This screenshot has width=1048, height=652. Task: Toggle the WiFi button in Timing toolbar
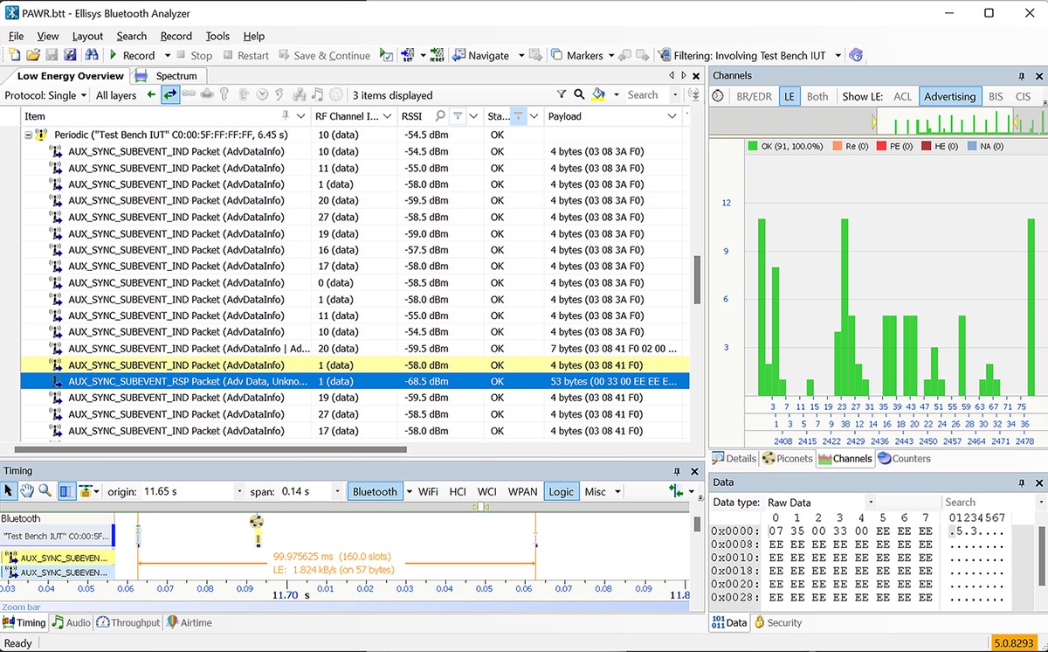[428, 491]
